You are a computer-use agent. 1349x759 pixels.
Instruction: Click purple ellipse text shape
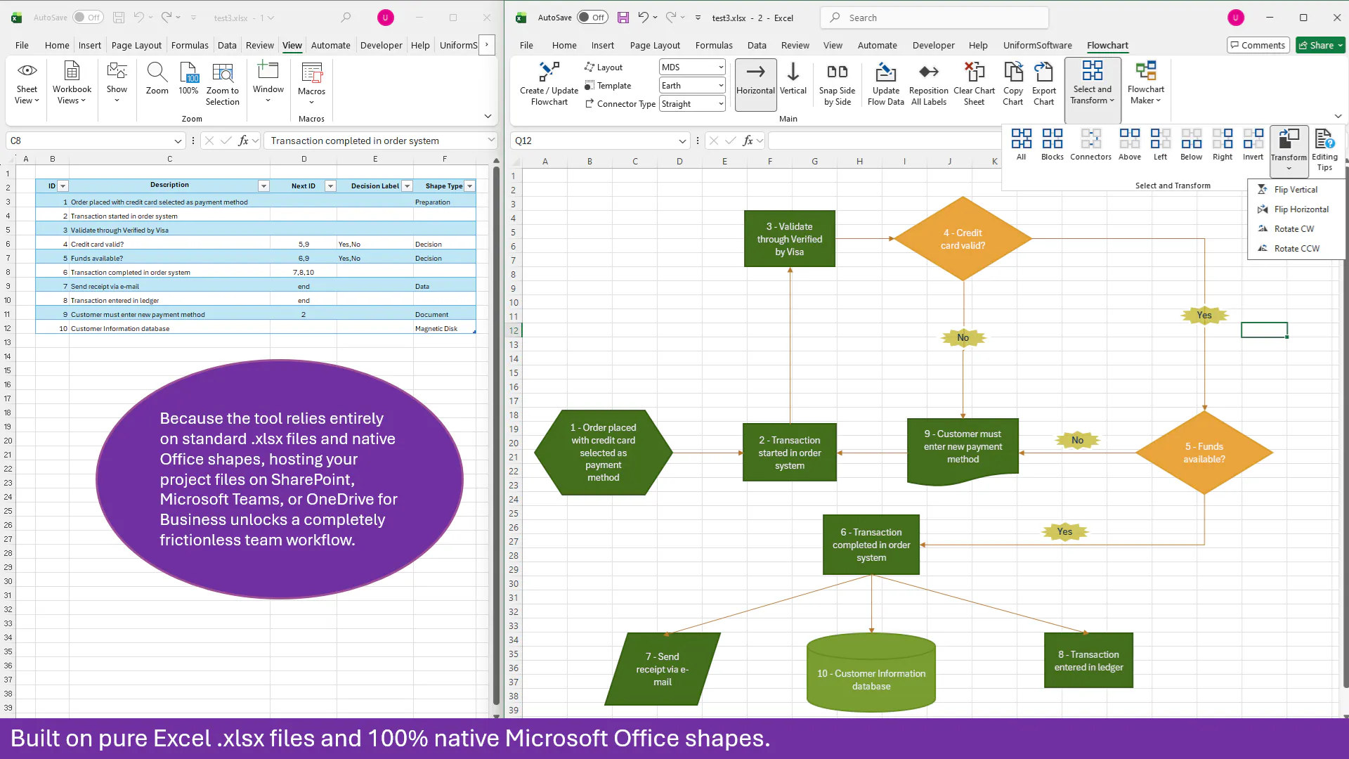(x=280, y=479)
